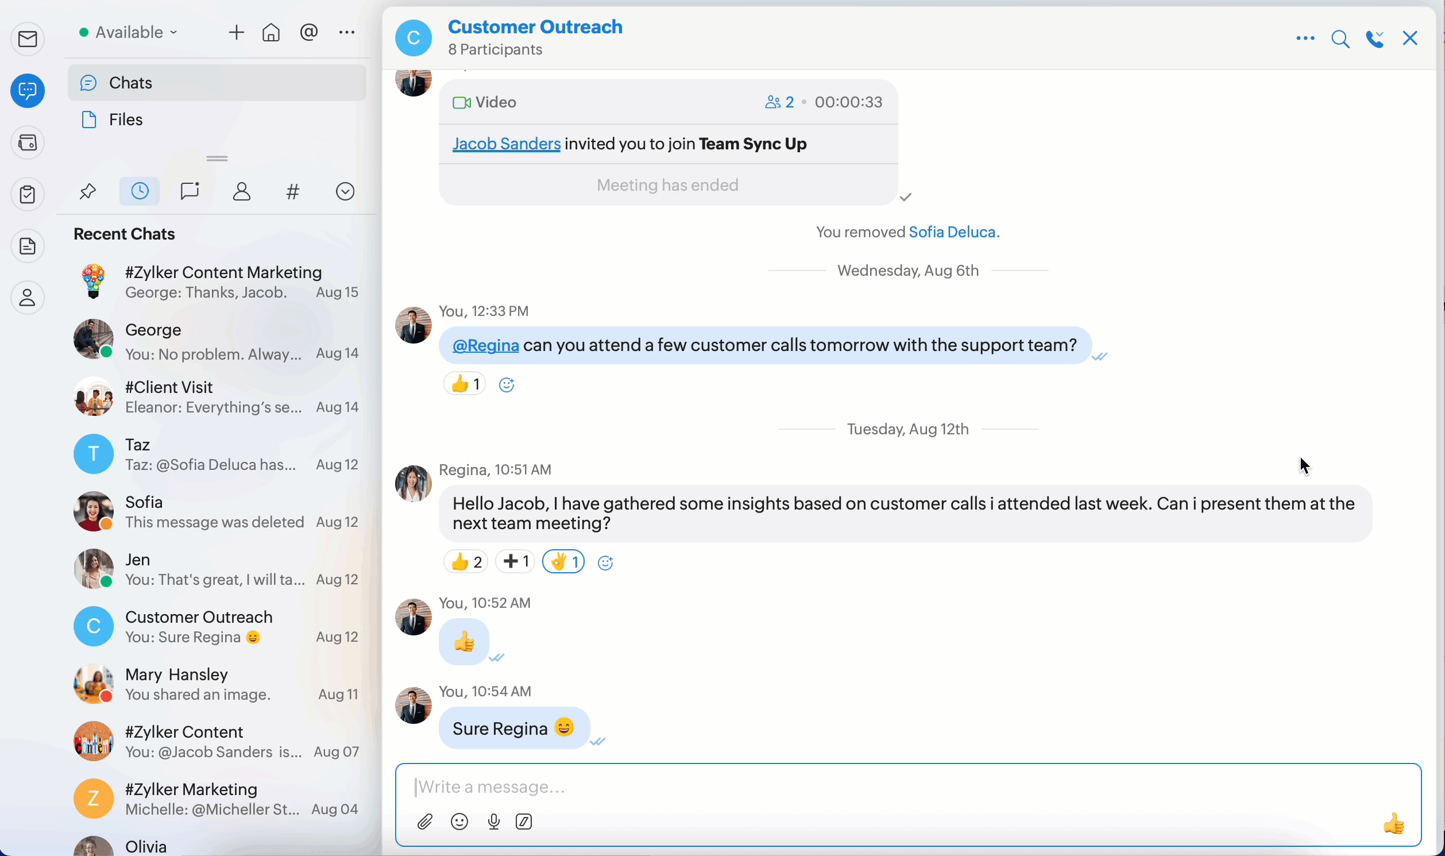Image resolution: width=1445 pixels, height=856 pixels.
Task: Send quick thumbs-up from message box
Action: (1393, 823)
